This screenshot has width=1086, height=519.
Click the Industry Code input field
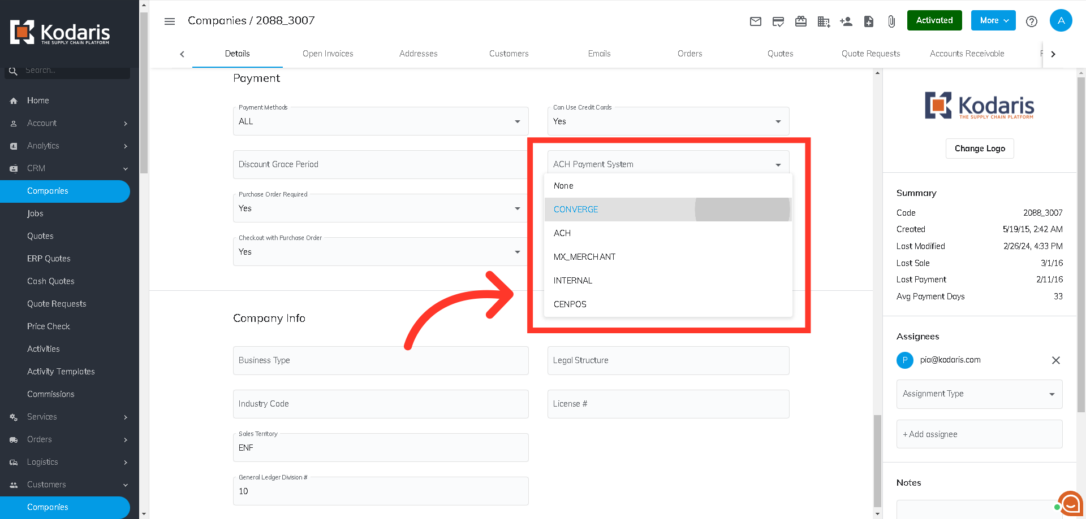pyautogui.click(x=381, y=404)
